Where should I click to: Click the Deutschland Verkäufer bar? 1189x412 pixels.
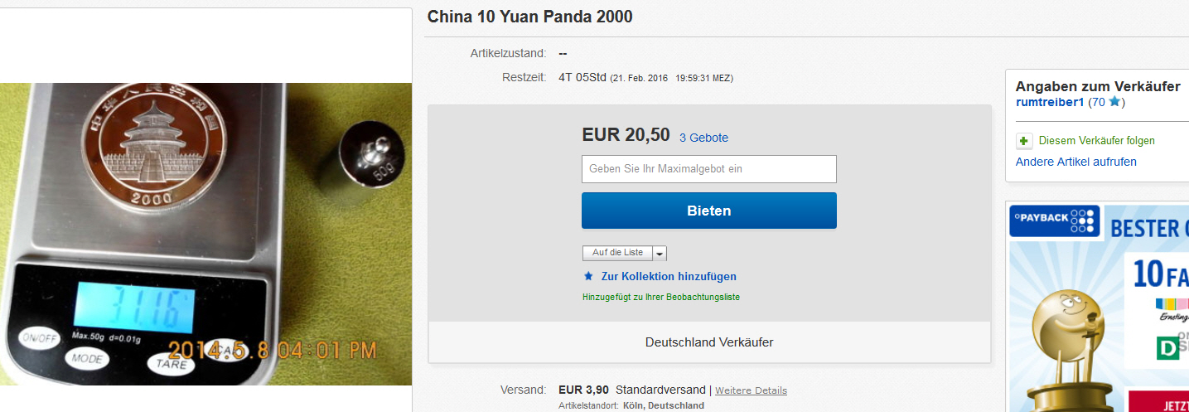tap(709, 342)
